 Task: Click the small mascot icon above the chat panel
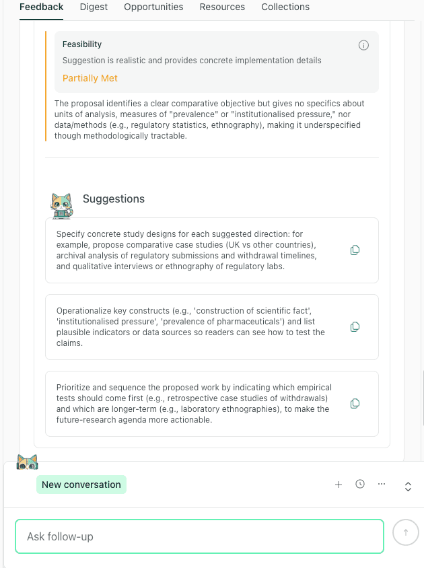(x=28, y=462)
